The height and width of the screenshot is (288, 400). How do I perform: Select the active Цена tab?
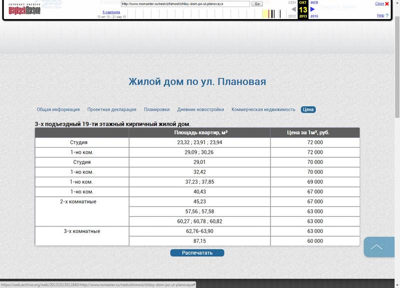(308, 110)
